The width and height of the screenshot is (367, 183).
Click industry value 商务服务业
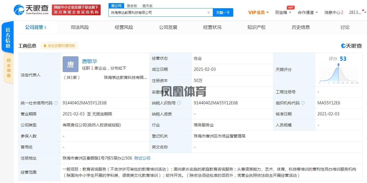coord(204,125)
